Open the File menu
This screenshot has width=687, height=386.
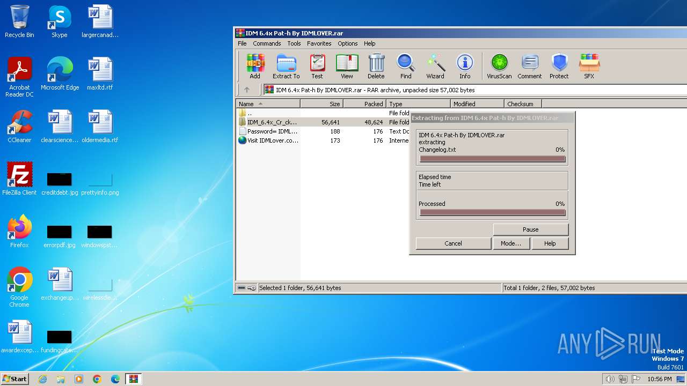point(242,43)
